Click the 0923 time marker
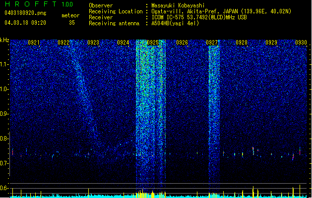 pyautogui.click(x=93, y=43)
